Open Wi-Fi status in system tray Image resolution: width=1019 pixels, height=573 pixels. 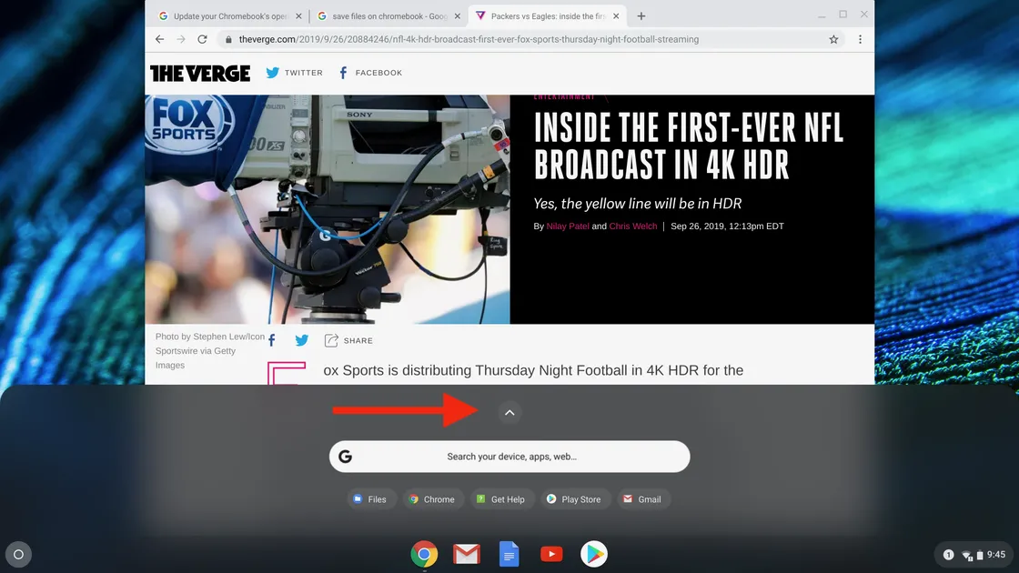coord(967,555)
